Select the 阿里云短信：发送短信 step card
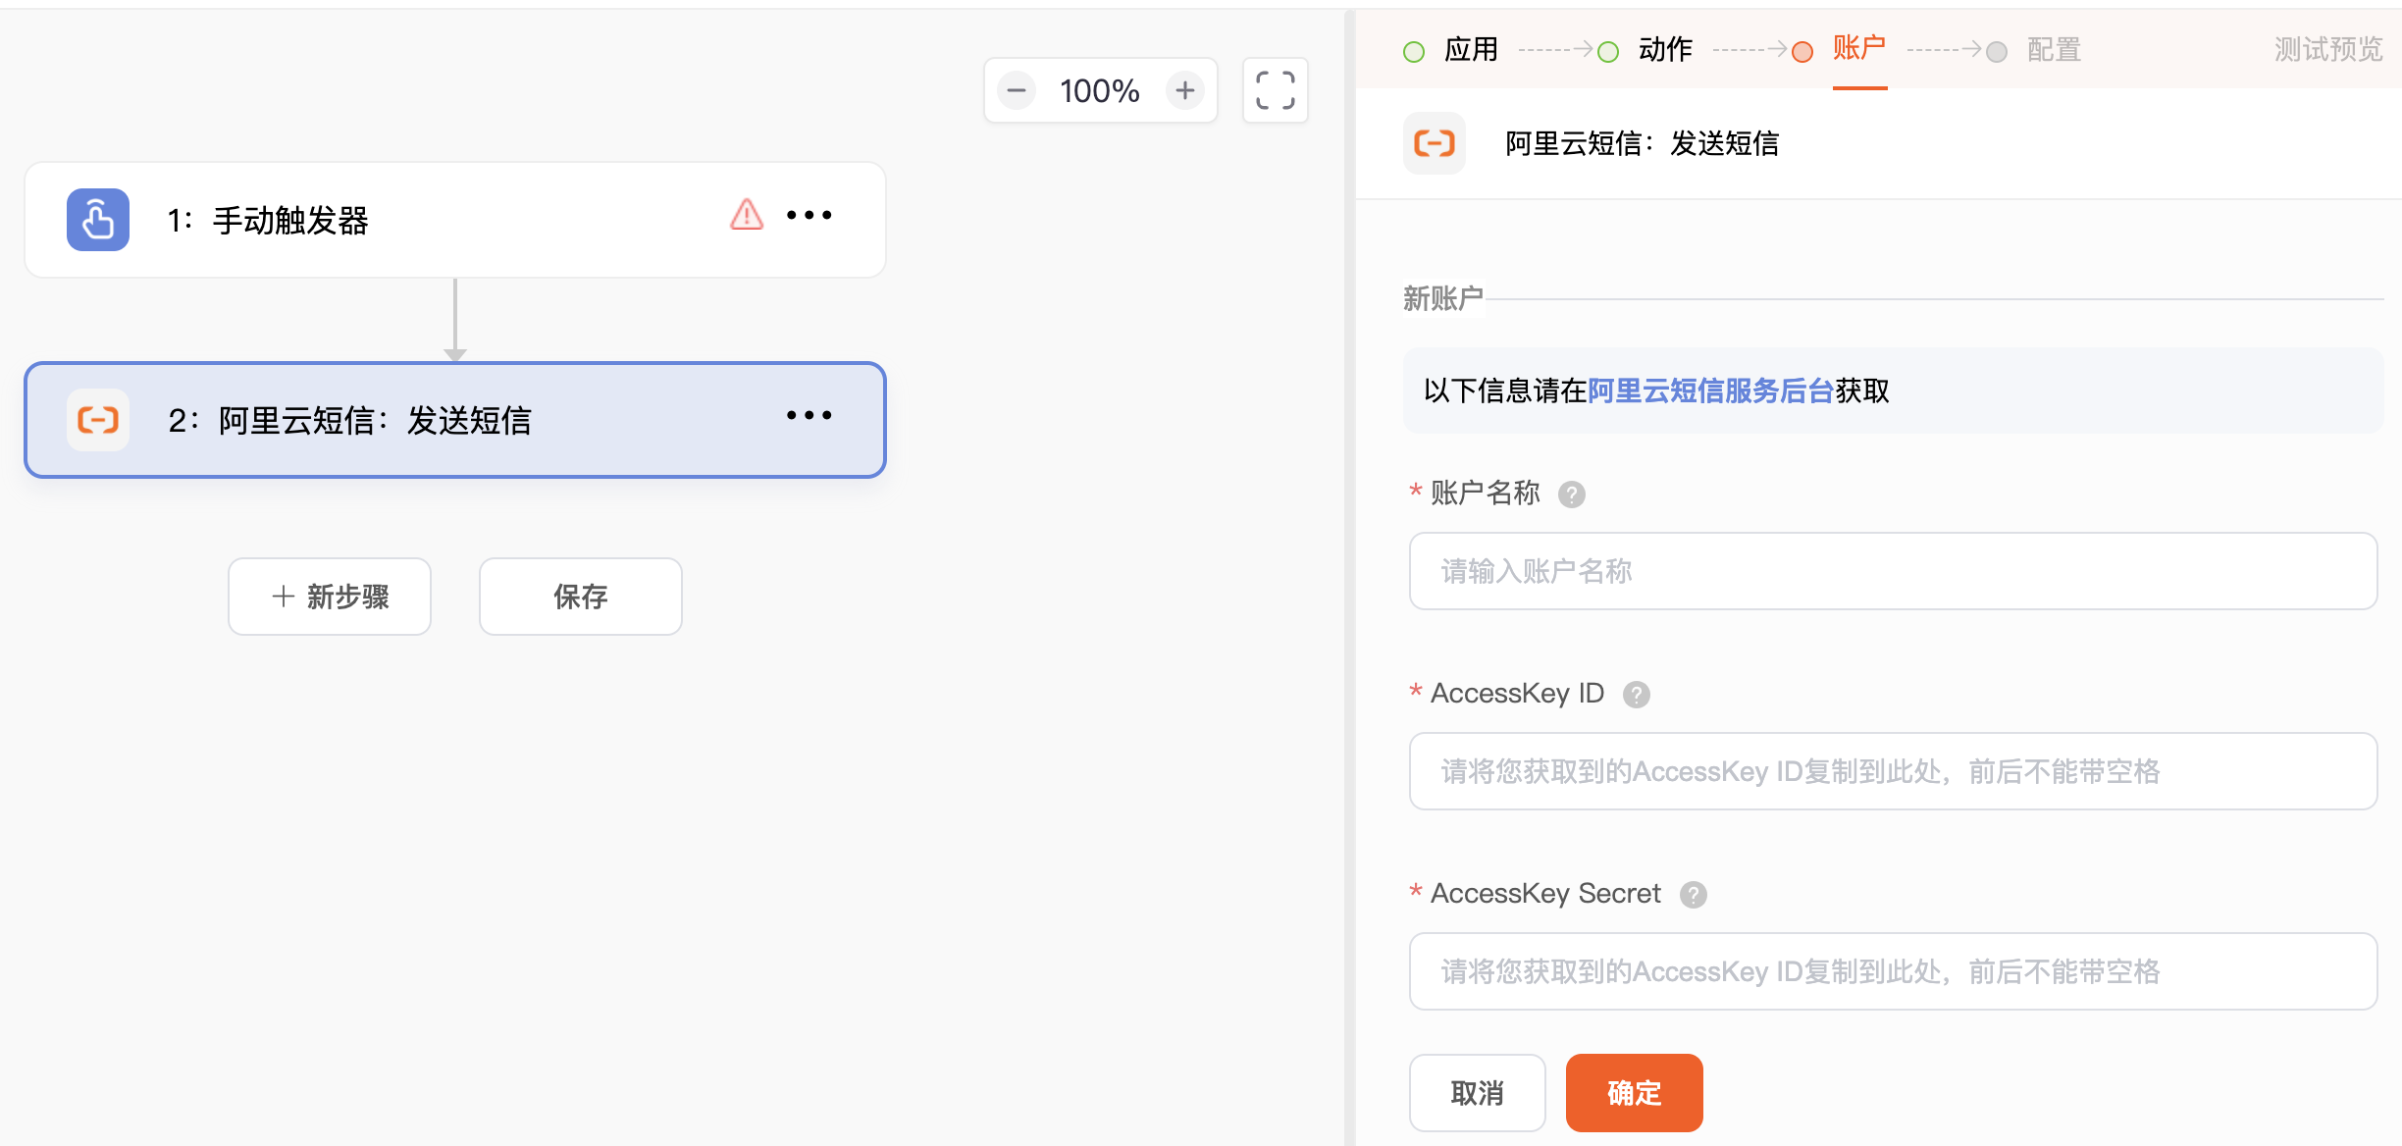 (455, 420)
